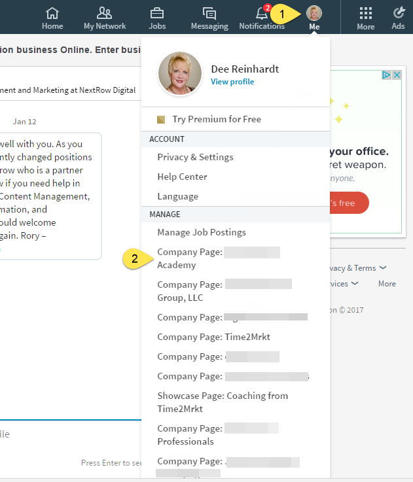Screen dimensions: 413x482
Task: Click the red free button on ad
Action: point(350,203)
